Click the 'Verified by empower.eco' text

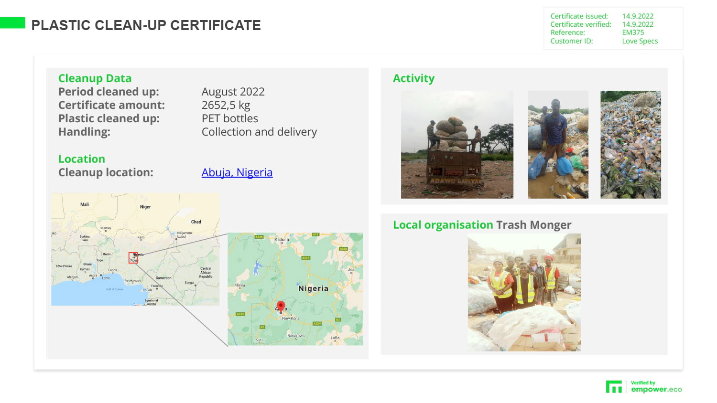[x=656, y=387]
